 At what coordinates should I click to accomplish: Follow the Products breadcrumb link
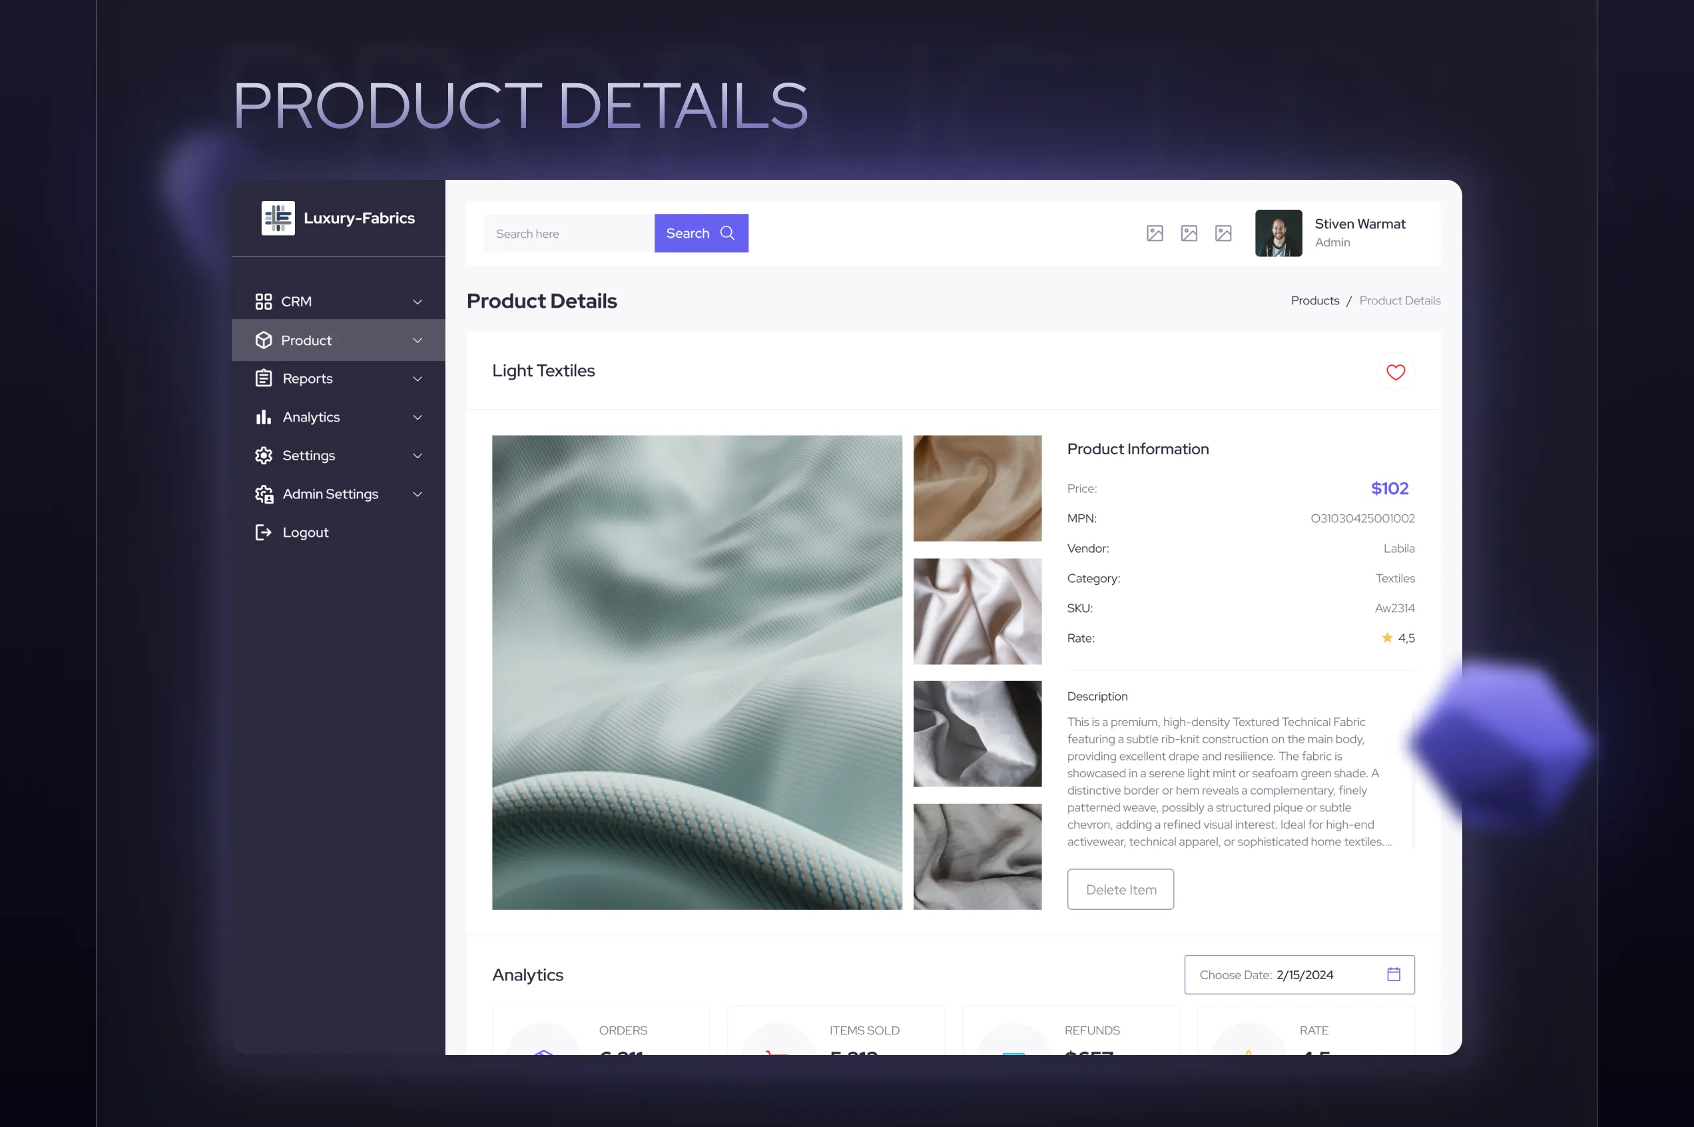pyautogui.click(x=1314, y=300)
